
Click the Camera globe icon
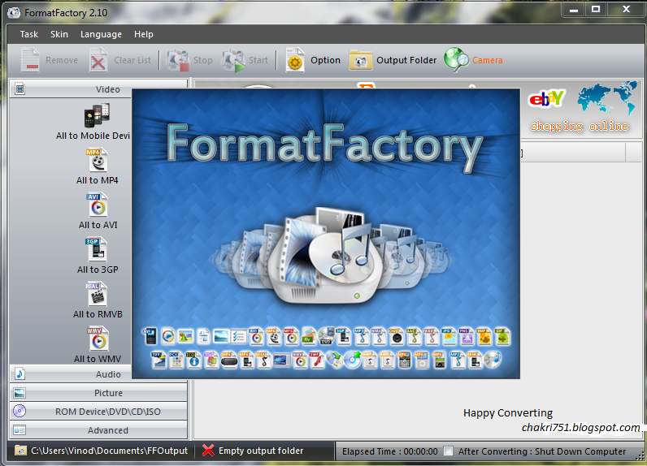tap(456, 59)
